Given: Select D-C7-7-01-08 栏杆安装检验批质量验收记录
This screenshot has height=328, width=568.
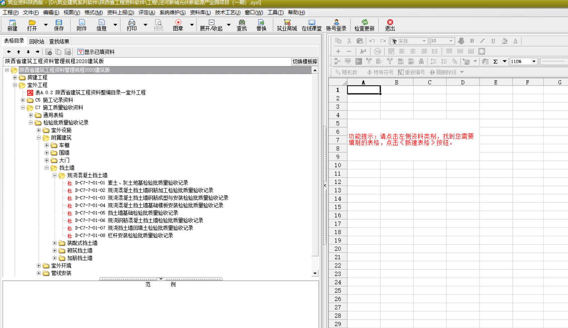Looking at the screenshot, I should (x=124, y=235).
